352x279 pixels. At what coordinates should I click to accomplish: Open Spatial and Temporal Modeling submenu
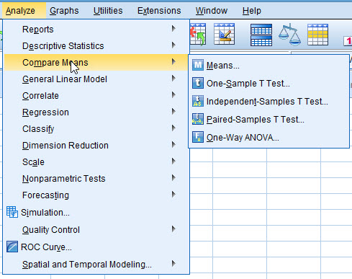pos(96,265)
